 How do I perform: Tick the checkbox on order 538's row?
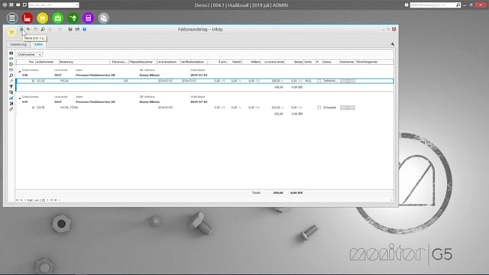319,81
